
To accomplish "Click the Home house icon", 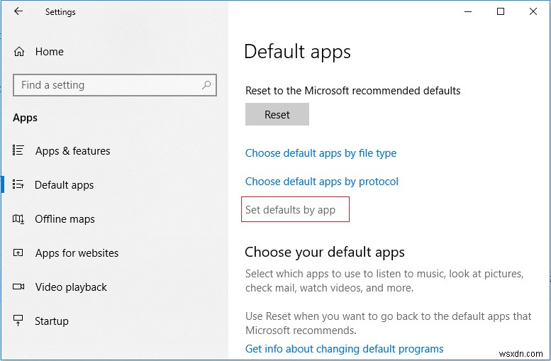I will tap(19, 52).
